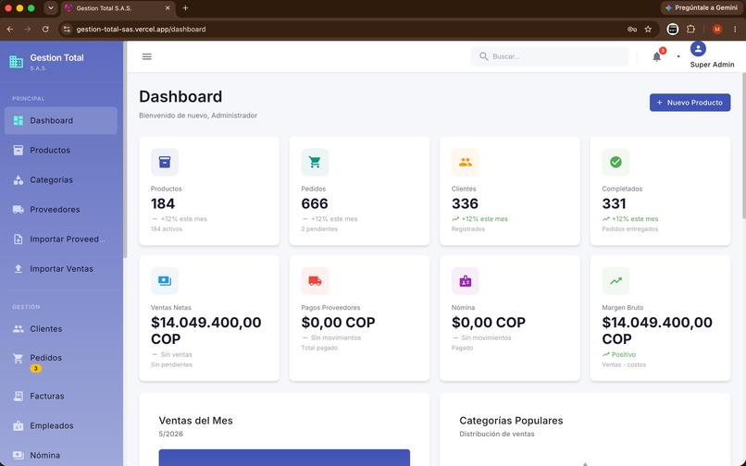This screenshot has width=746, height=466.
Task: Click the browser back arrow
Action: click(x=10, y=29)
